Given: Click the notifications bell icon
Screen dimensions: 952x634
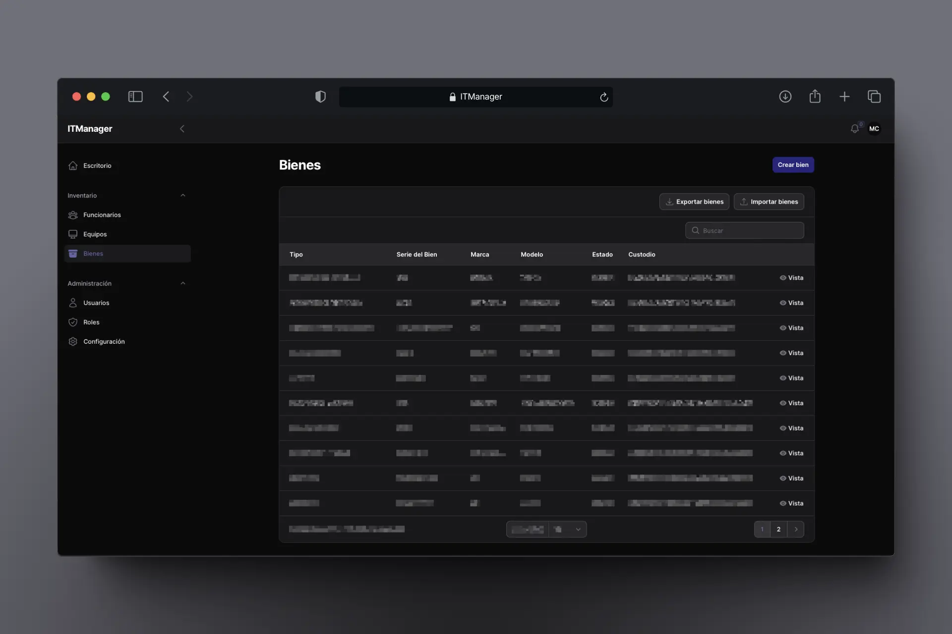Looking at the screenshot, I should point(854,129).
